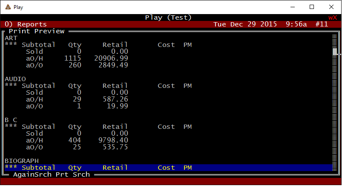This screenshot has height=189, width=345.
Task: Select the ART category heading
Action: pos(11,38)
